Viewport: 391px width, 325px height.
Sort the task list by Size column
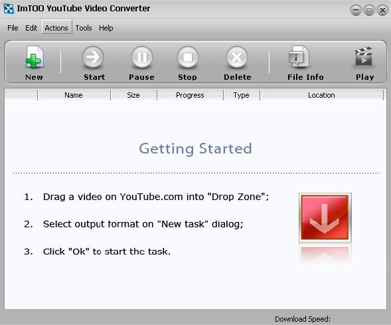[133, 95]
